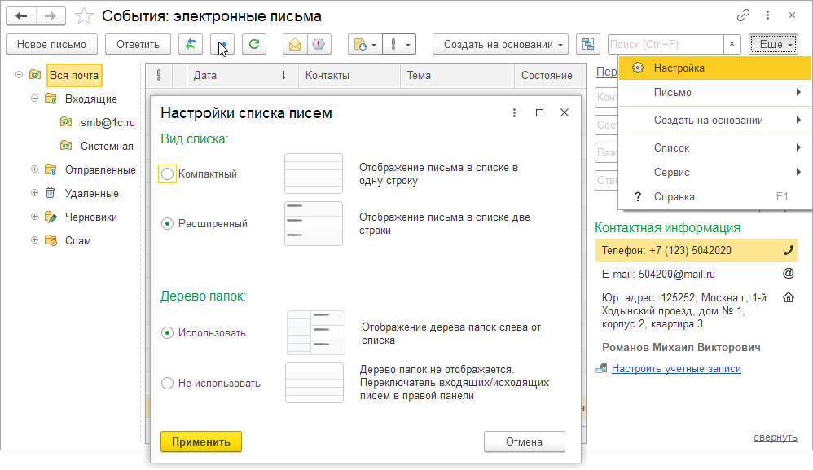
Task: Click the envelope icon in the toolbar
Action: coord(295,44)
